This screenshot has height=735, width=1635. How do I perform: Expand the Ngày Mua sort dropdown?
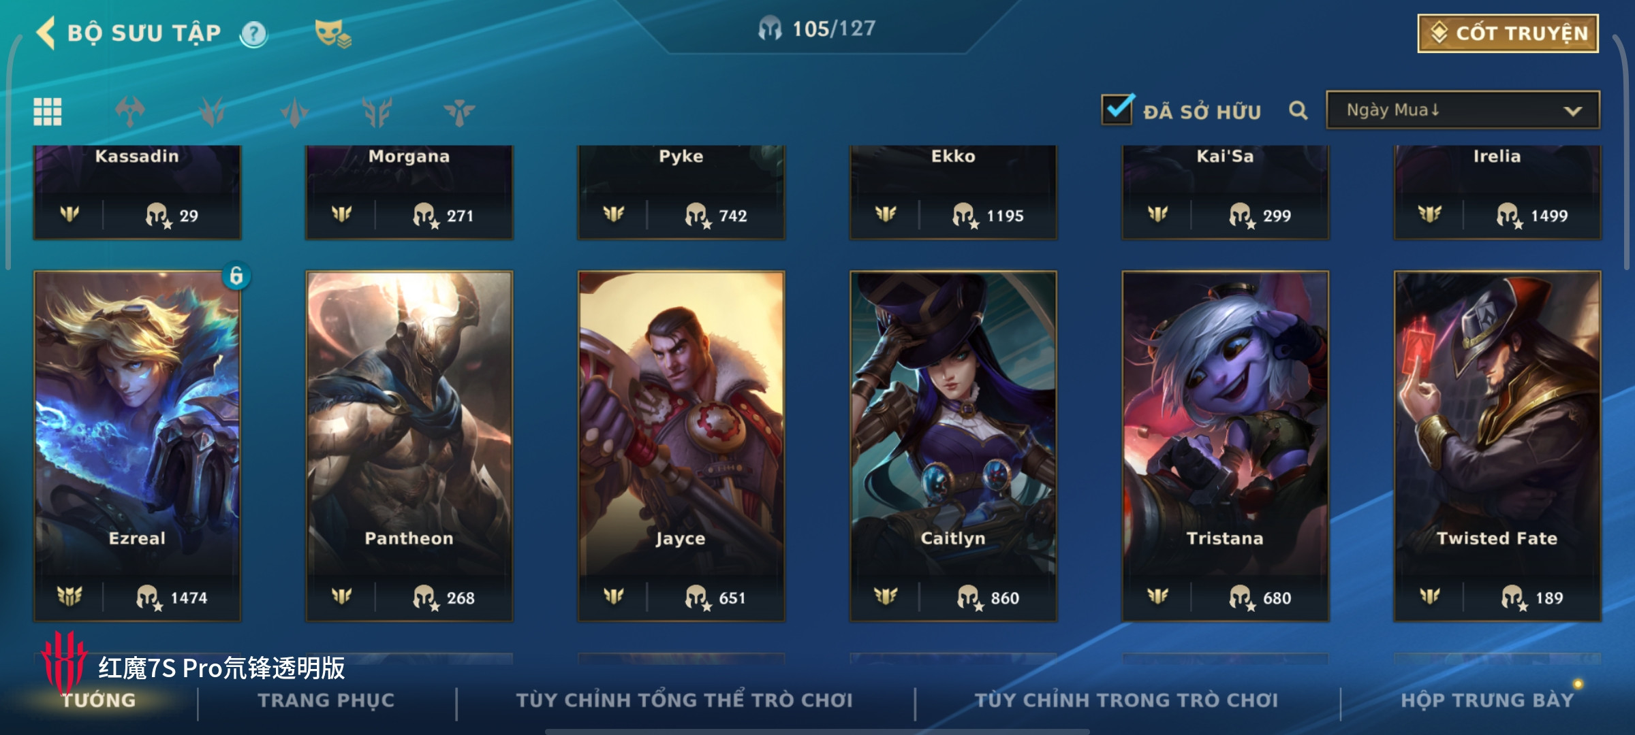tap(1463, 110)
